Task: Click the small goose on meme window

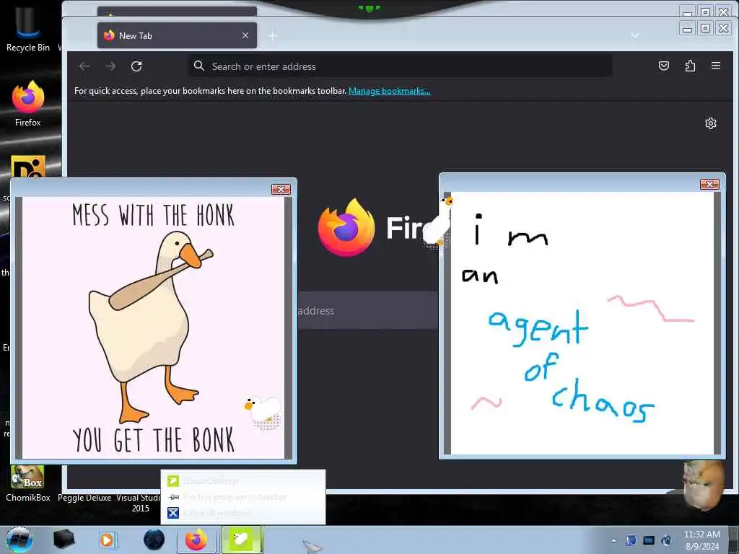Action: click(263, 412)
